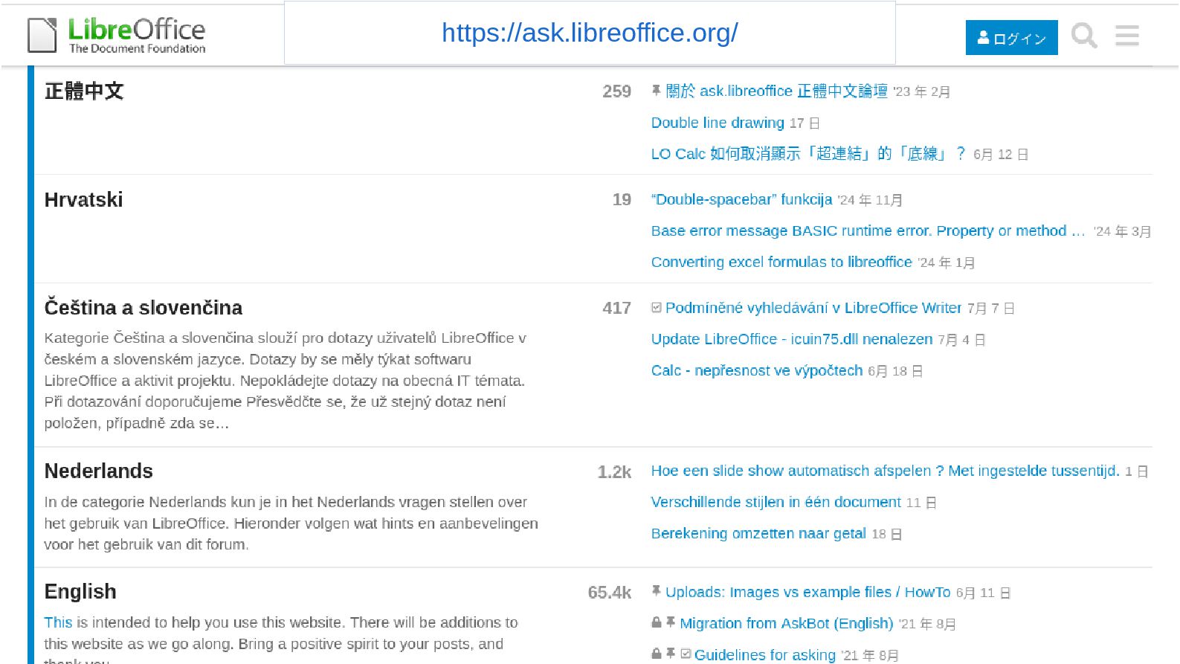The image size is (1180, 664).
Task: Click the 'This' link in English description
Action: (x=58, y=622)
